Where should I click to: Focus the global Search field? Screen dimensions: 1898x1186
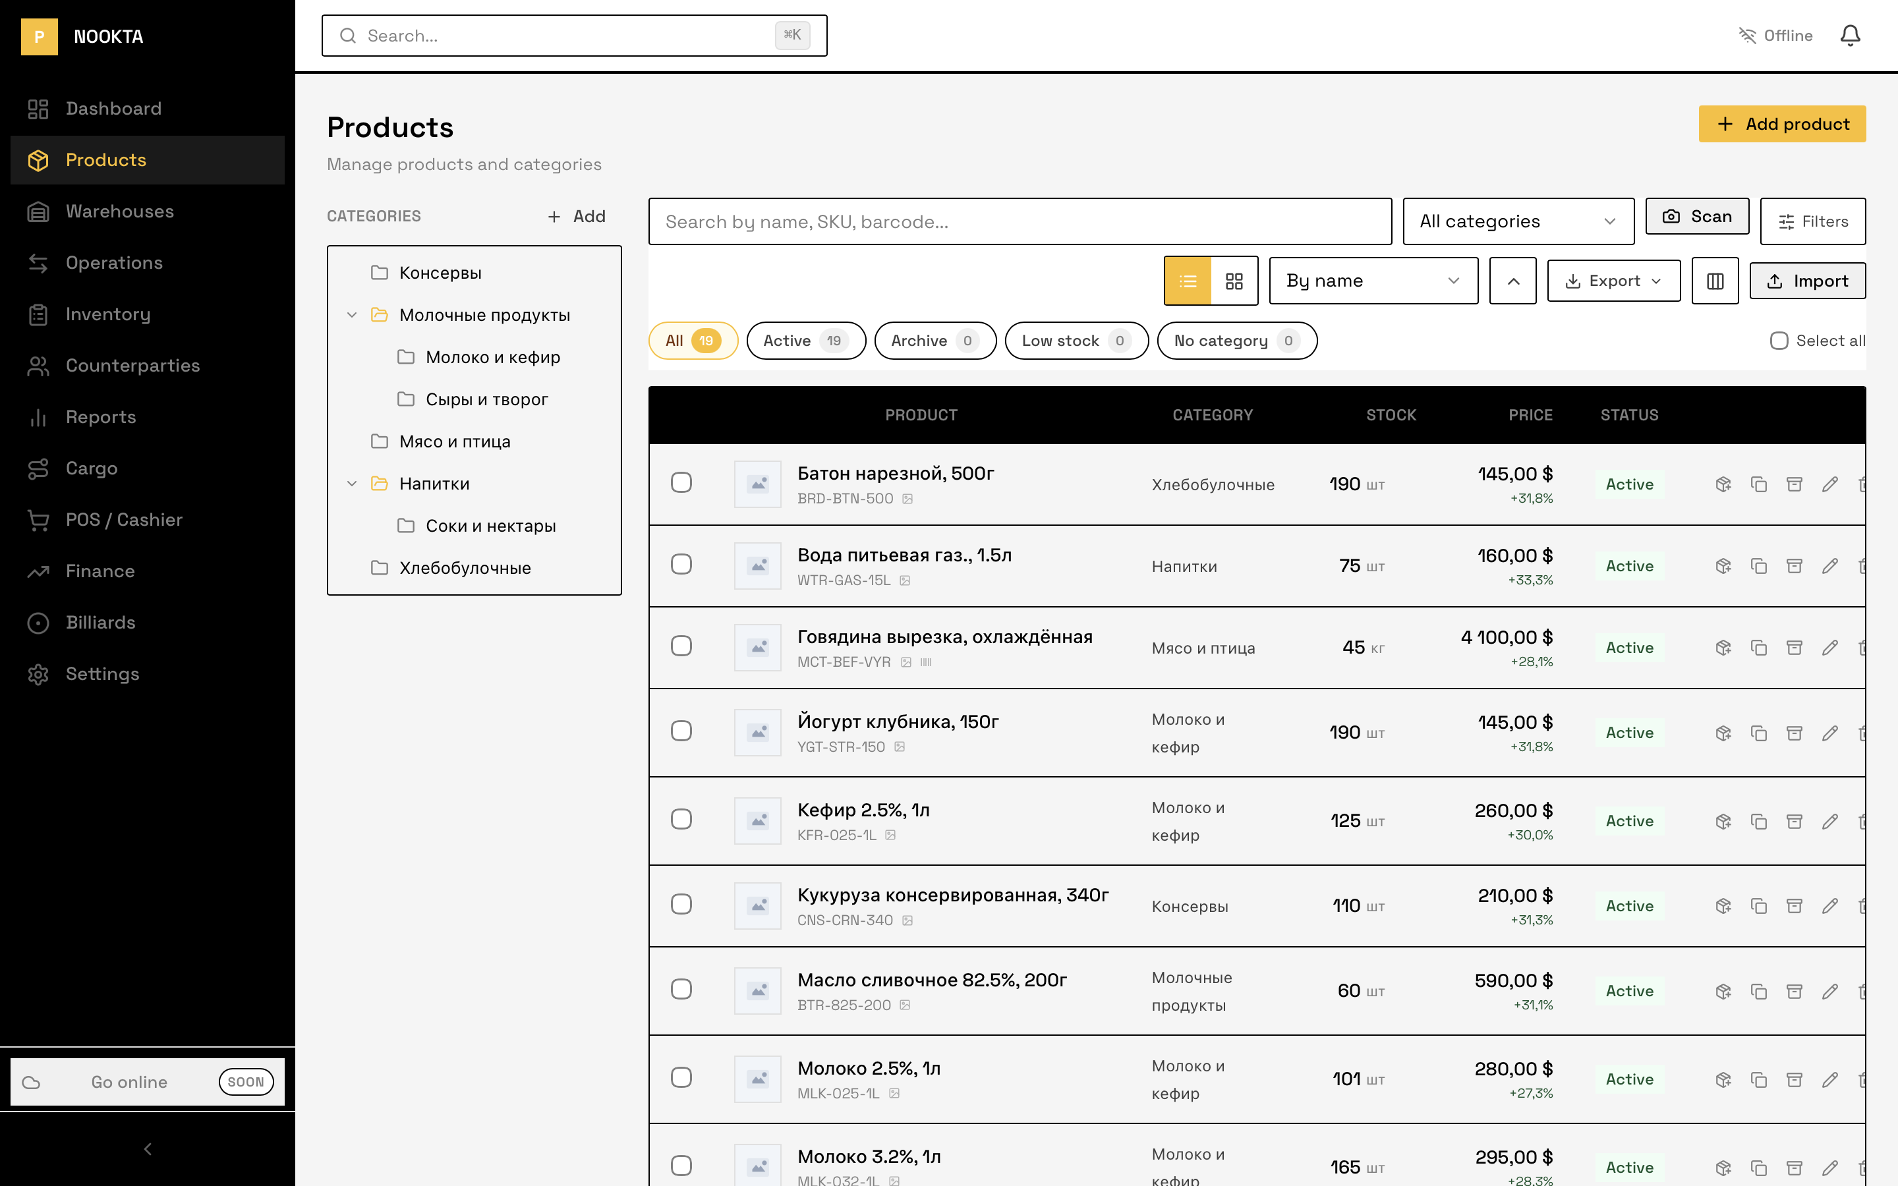(574, 36)
